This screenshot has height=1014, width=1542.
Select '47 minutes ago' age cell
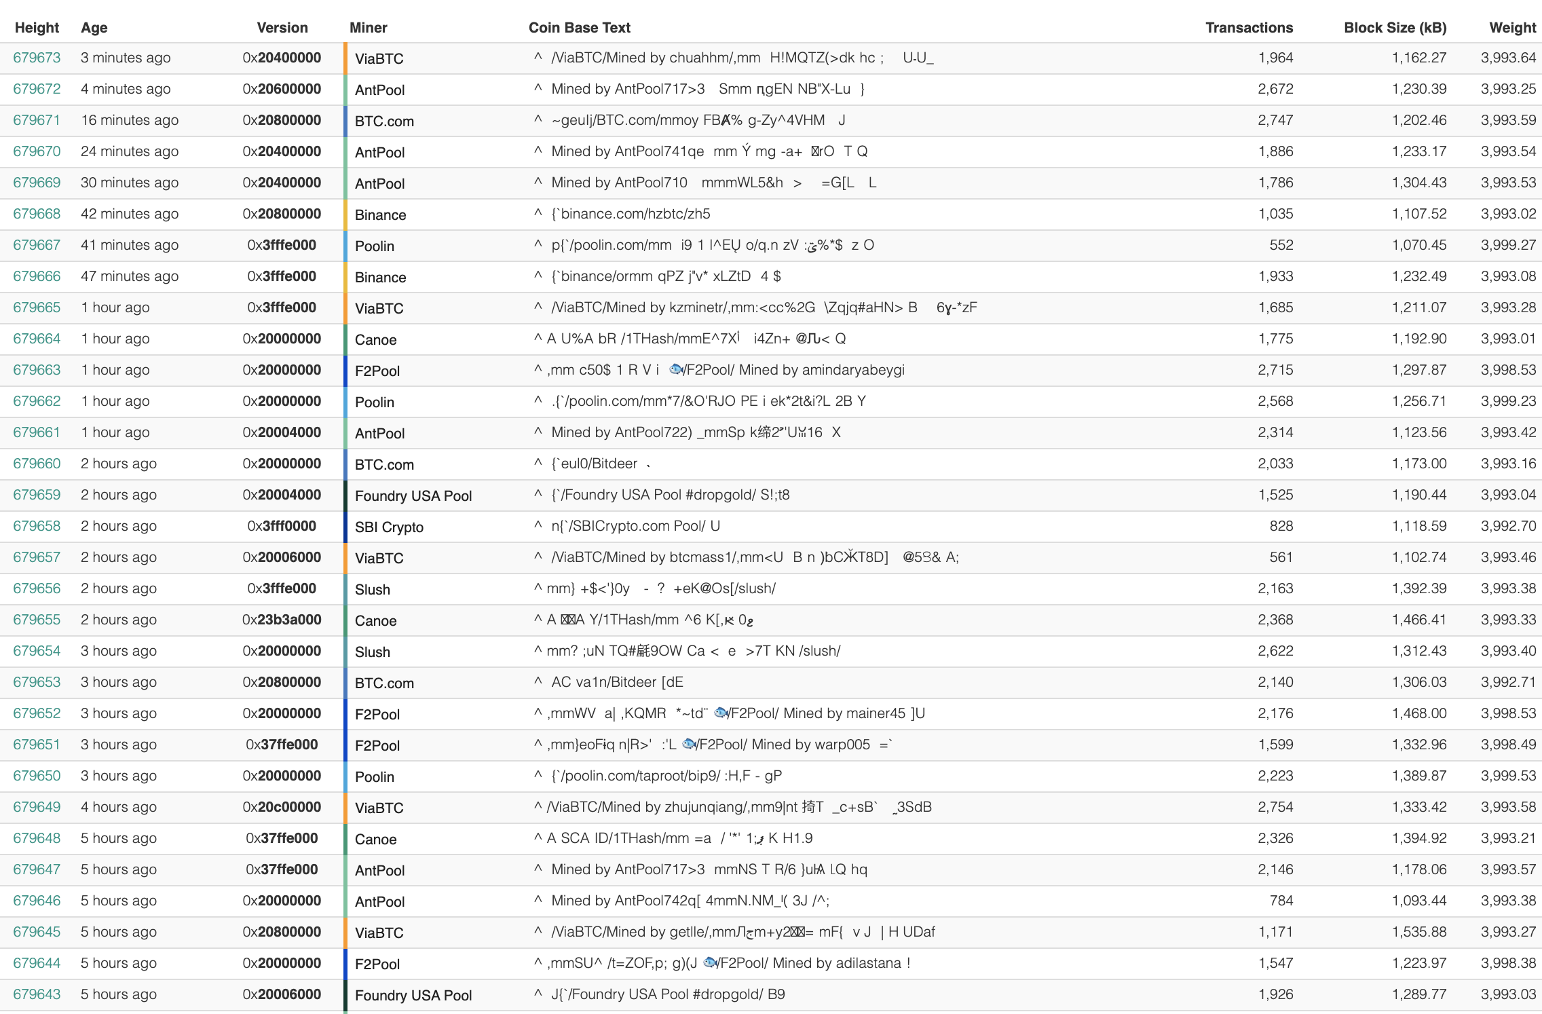[x=130, y=276]
